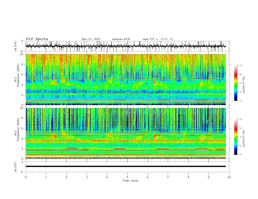This screenshot has width=258, height=199.
Task: Click the "Time (min)" axis title
Action: coord(130,180)
